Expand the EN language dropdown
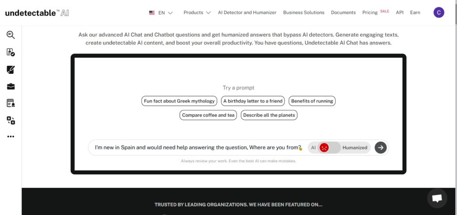 tap(165, 13)
